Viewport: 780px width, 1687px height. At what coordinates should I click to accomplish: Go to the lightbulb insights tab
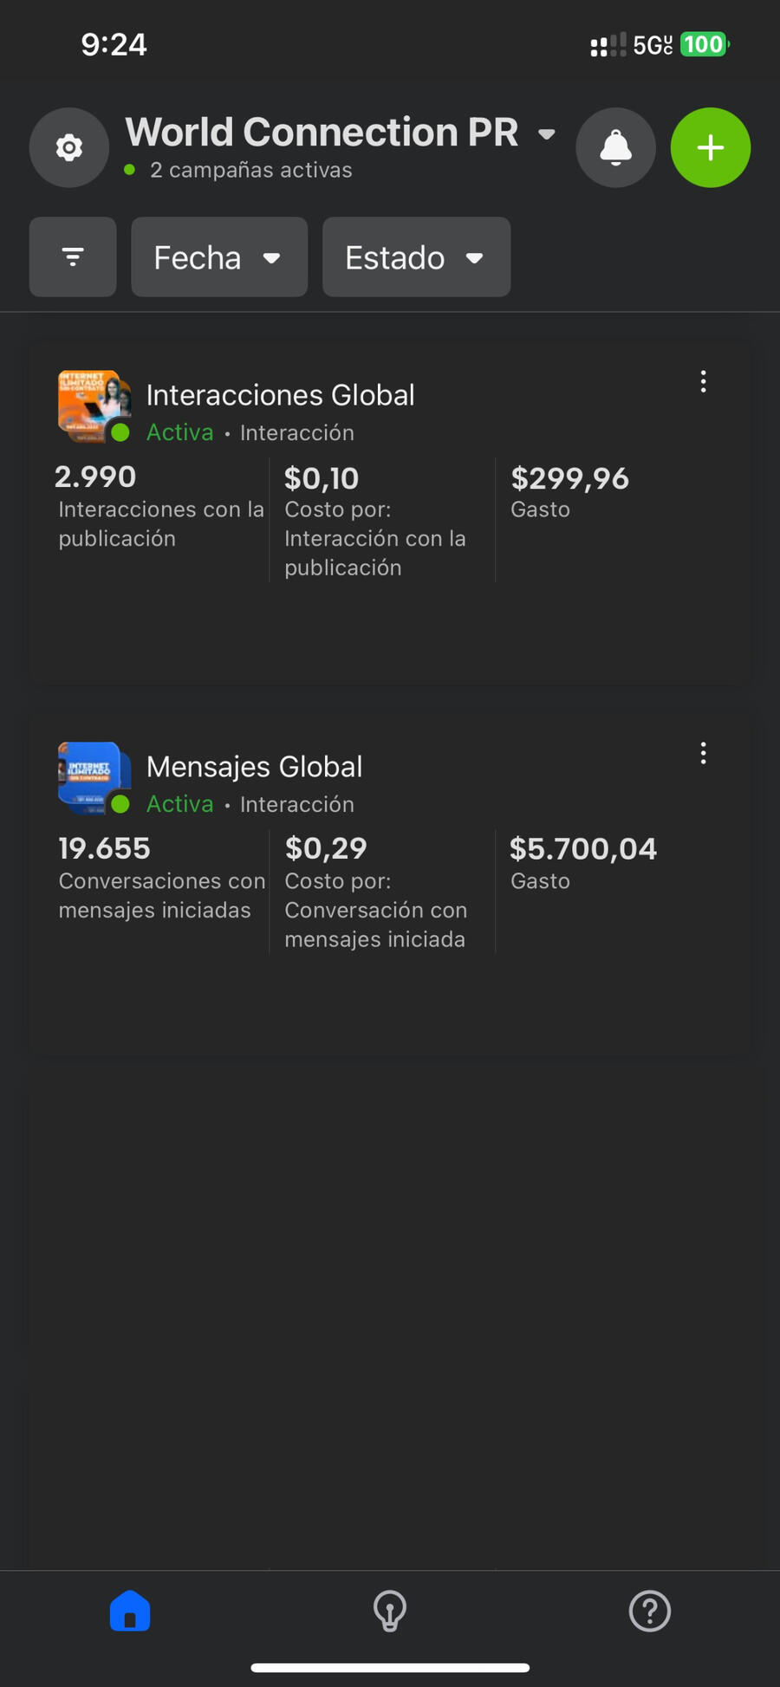[390, 1612]
